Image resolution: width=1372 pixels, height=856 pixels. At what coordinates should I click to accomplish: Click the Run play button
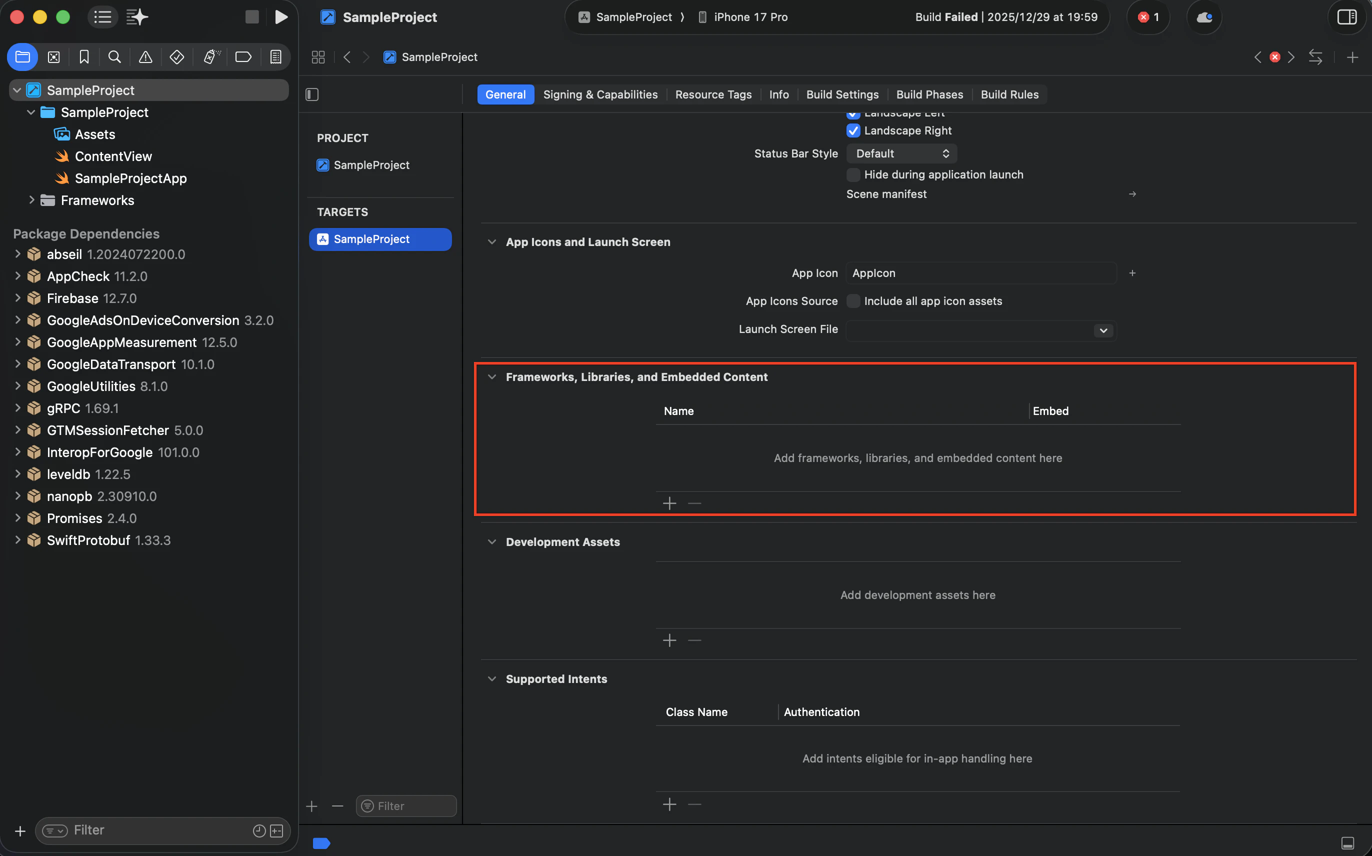[281, 17]
